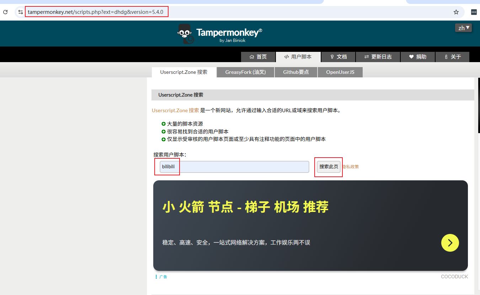Click the ad info dots icon beside 广告
Image resolution: width=480 pixels, height=295 pixels.
click(156, 277)
